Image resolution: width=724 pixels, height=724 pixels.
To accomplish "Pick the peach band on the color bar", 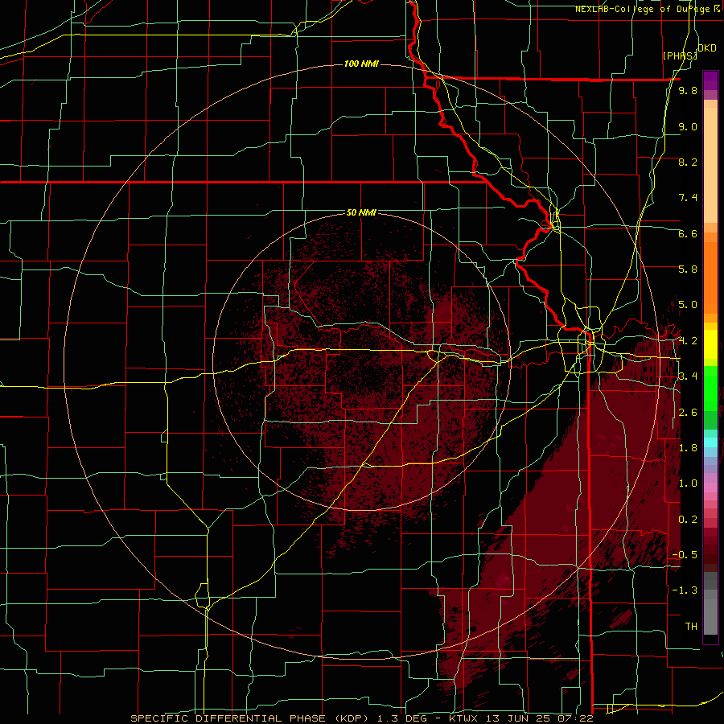I will [710, 162].
